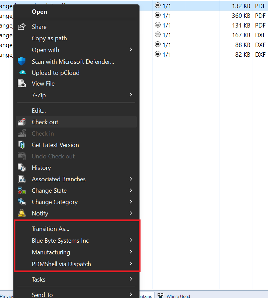The height and width of the screenshot is (298, 268).
Task: Expand the Change Category submenu arrow
Action: pos(131,202)
